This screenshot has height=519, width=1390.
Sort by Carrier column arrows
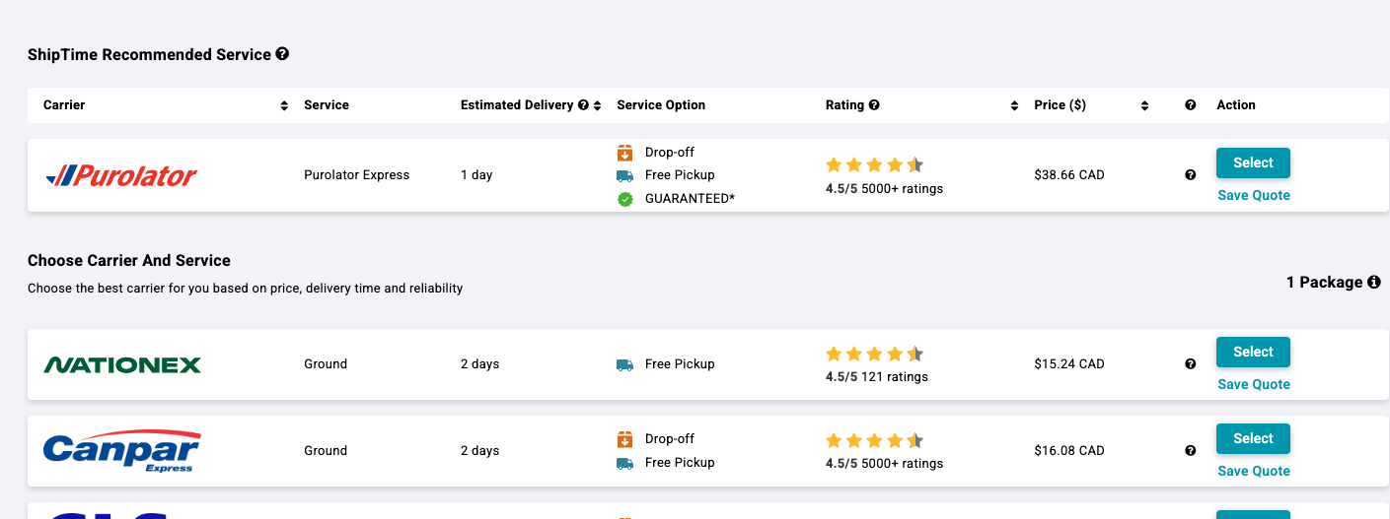284,105
